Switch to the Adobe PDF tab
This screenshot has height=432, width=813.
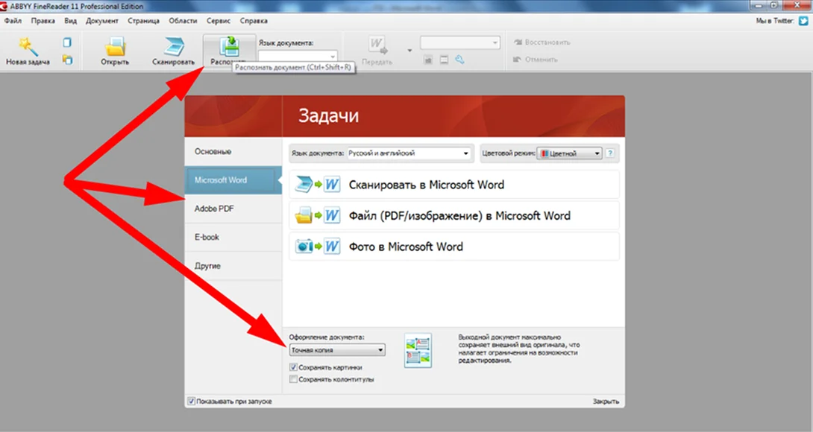[x=215, y=209]
